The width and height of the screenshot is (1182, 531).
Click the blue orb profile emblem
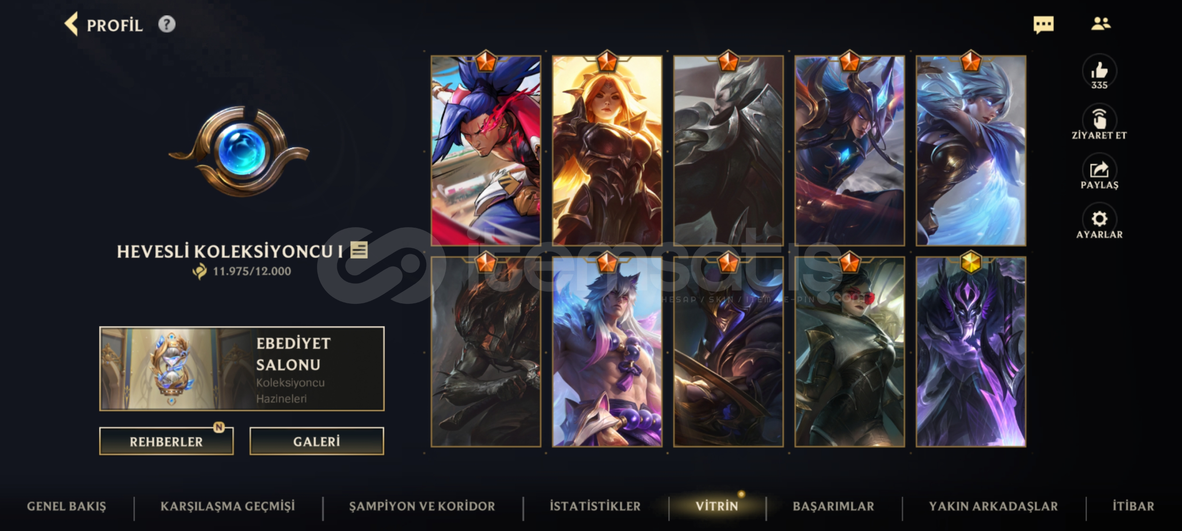(x=239, y=151)
